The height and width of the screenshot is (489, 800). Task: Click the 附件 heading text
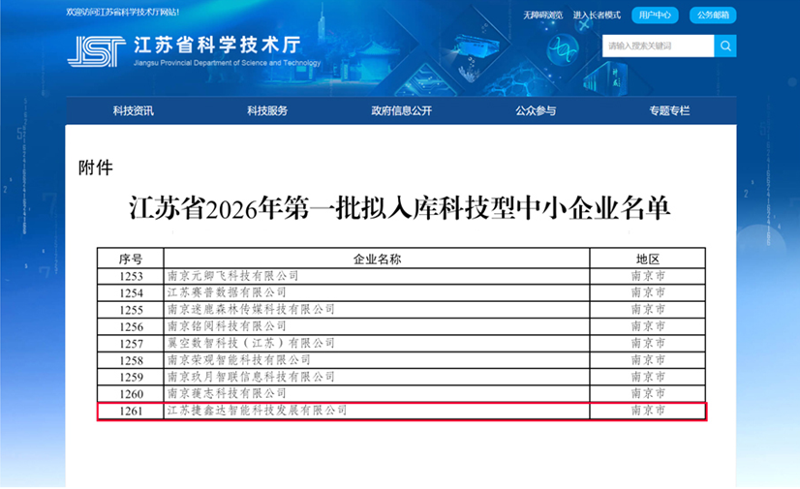point(96,168)
